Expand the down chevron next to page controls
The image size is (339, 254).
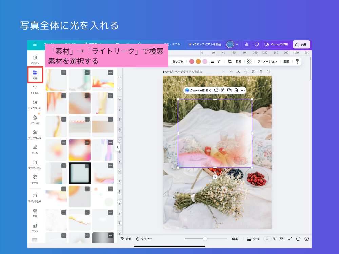click(x=231, y=71)
